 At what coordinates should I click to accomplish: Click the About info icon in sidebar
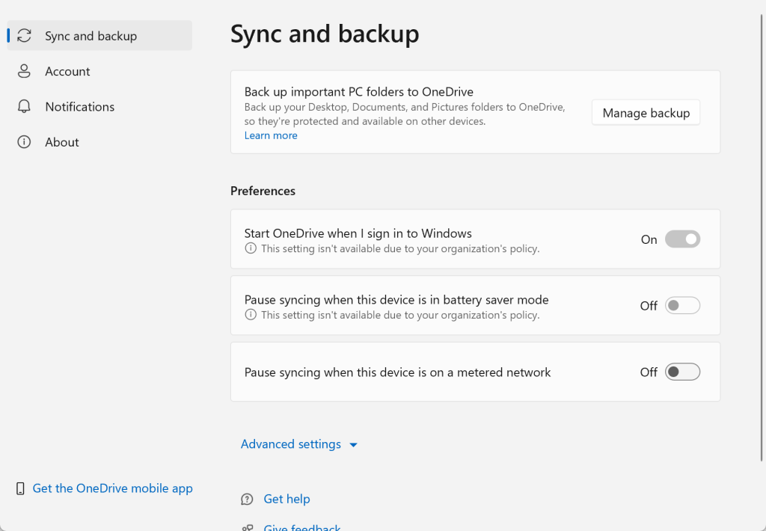[x=23, y=141]
